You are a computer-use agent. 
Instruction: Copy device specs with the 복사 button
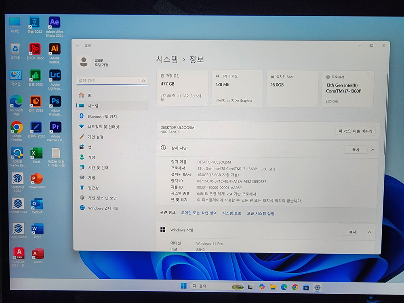355,149
